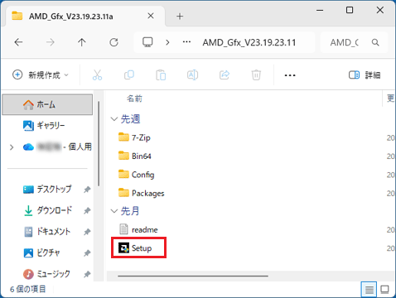Click AMD_Gfx_V23.19.23.11 in the address bar

(x=249, y=42)
